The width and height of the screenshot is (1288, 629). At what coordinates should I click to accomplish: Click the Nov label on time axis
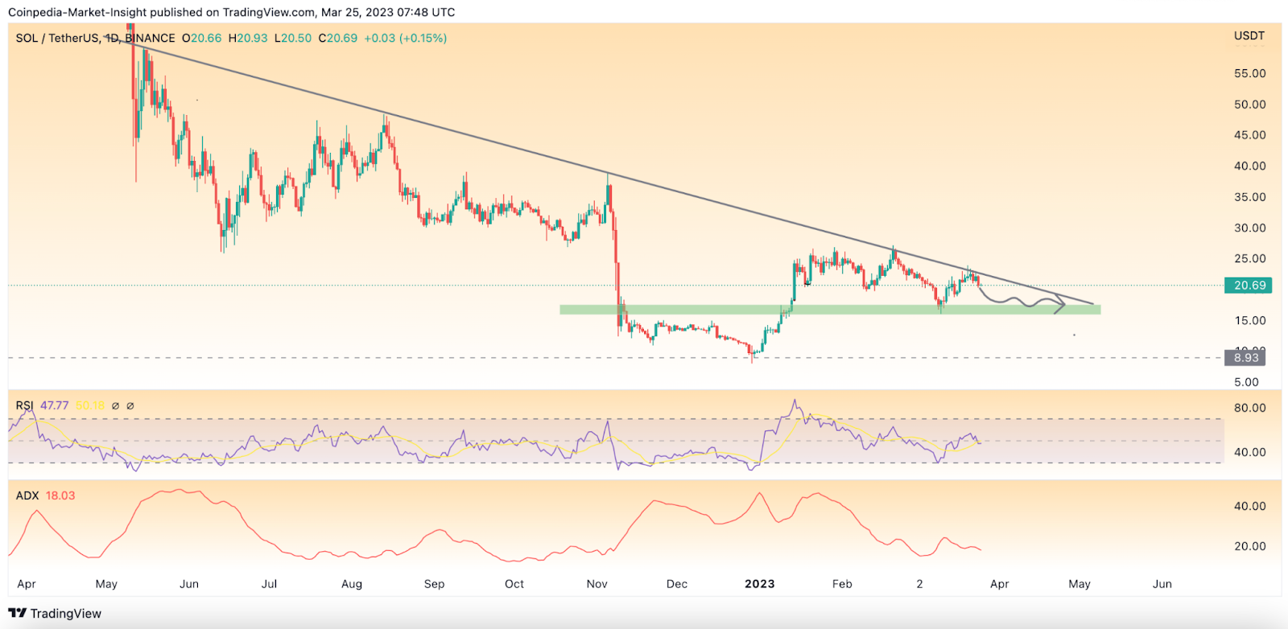(597, 584)
